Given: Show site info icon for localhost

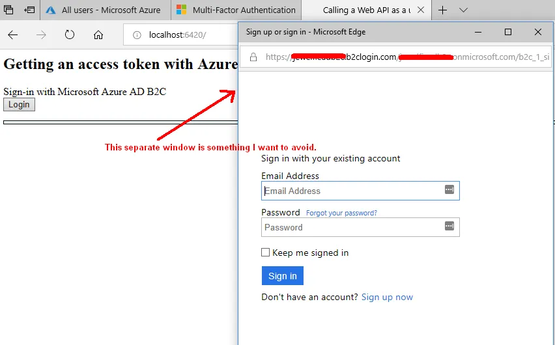Looking at the screenshot, I should 137,35.
